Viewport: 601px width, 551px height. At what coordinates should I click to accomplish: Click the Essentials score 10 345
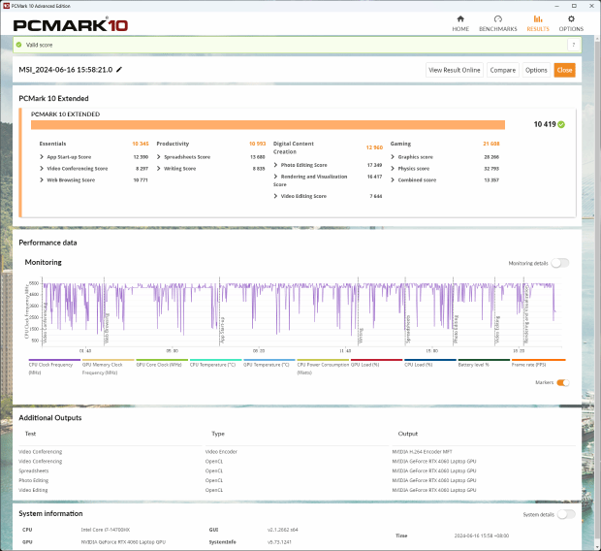point(141,144)
